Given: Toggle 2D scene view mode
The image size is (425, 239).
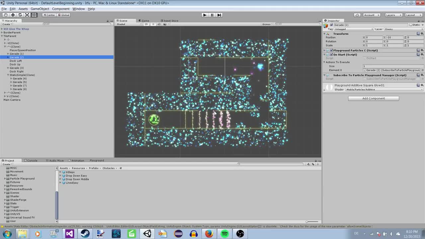Looking at the screenshot, I should click(146, 24).
